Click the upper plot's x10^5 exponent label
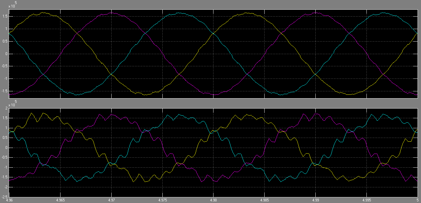Viewport: 421px width, 203px height. click(13, 5)
